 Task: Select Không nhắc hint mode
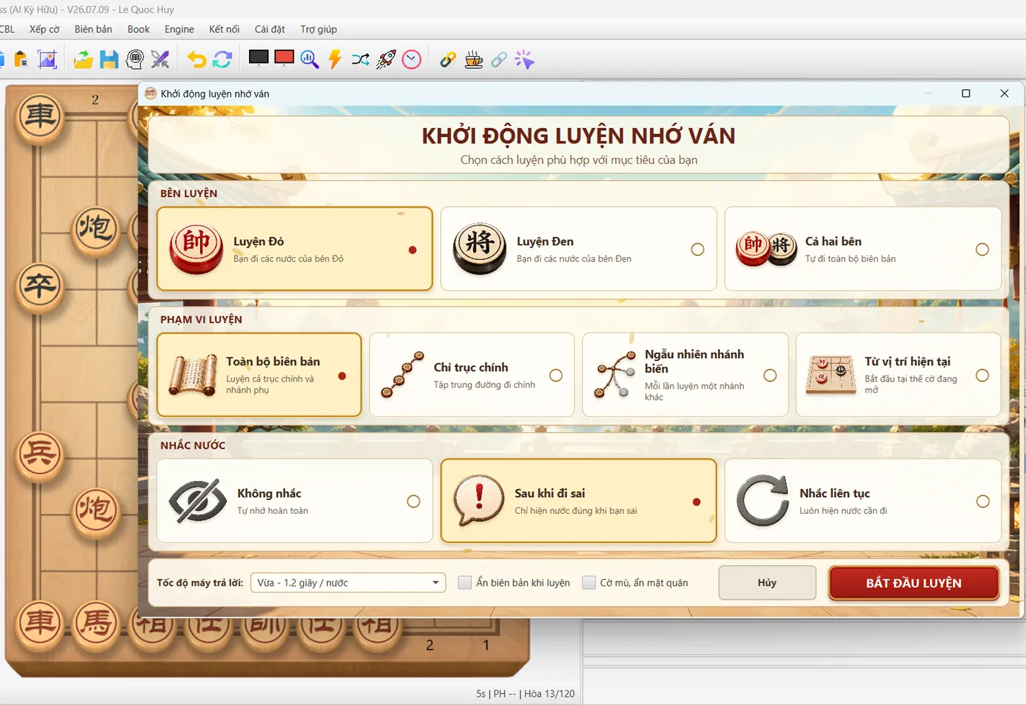294,501
